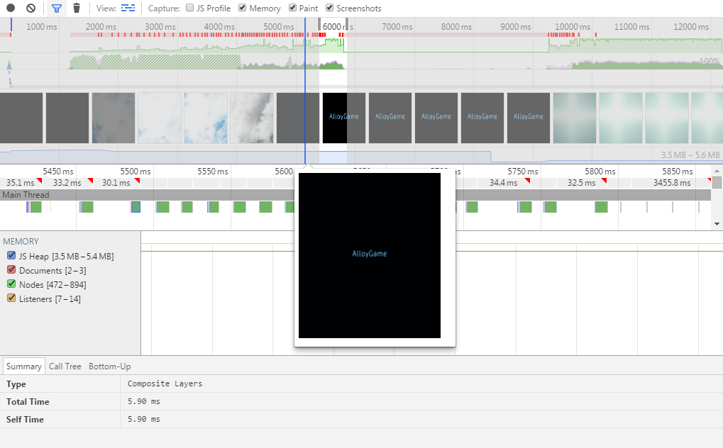Switch to the Bottom-Up tab
Screen dimensions: 723x448
pos(109,366)
